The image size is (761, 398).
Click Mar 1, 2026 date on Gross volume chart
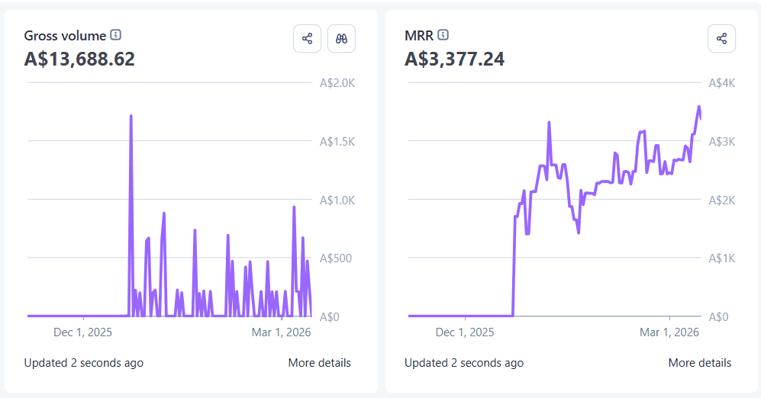click(281, 332)
